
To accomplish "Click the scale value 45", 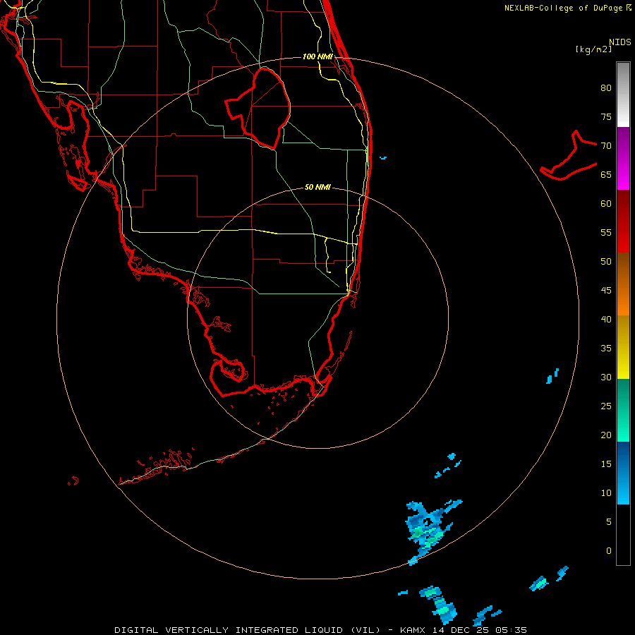I will (x=606, y=291).
